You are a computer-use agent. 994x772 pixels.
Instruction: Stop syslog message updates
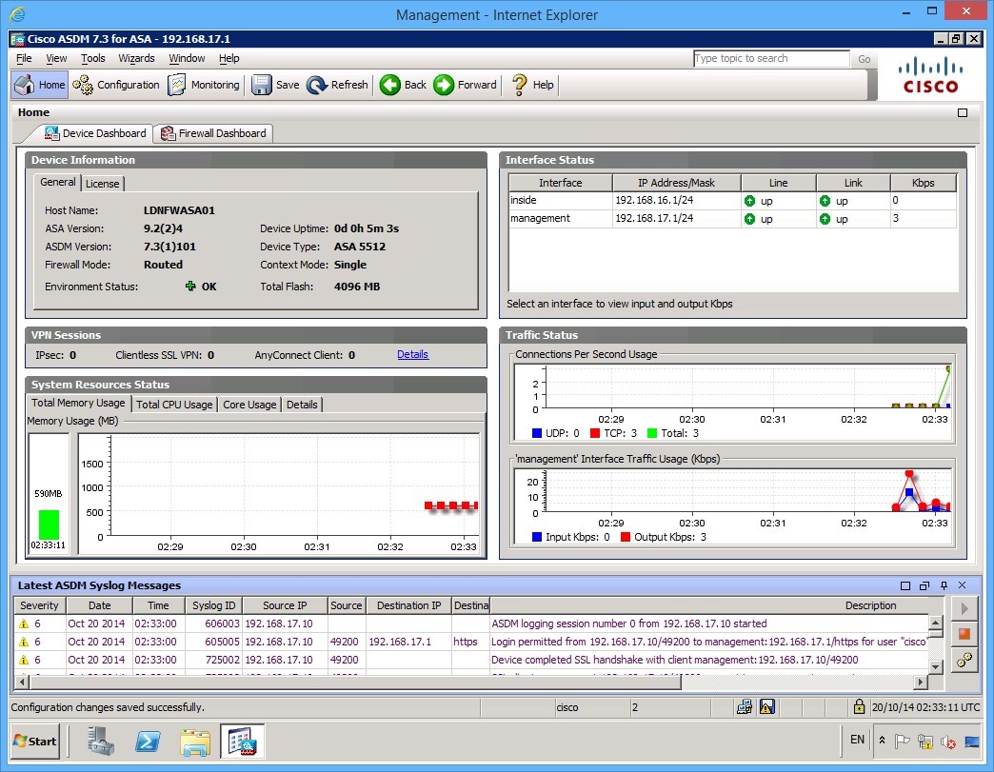(x=964, y=633)
